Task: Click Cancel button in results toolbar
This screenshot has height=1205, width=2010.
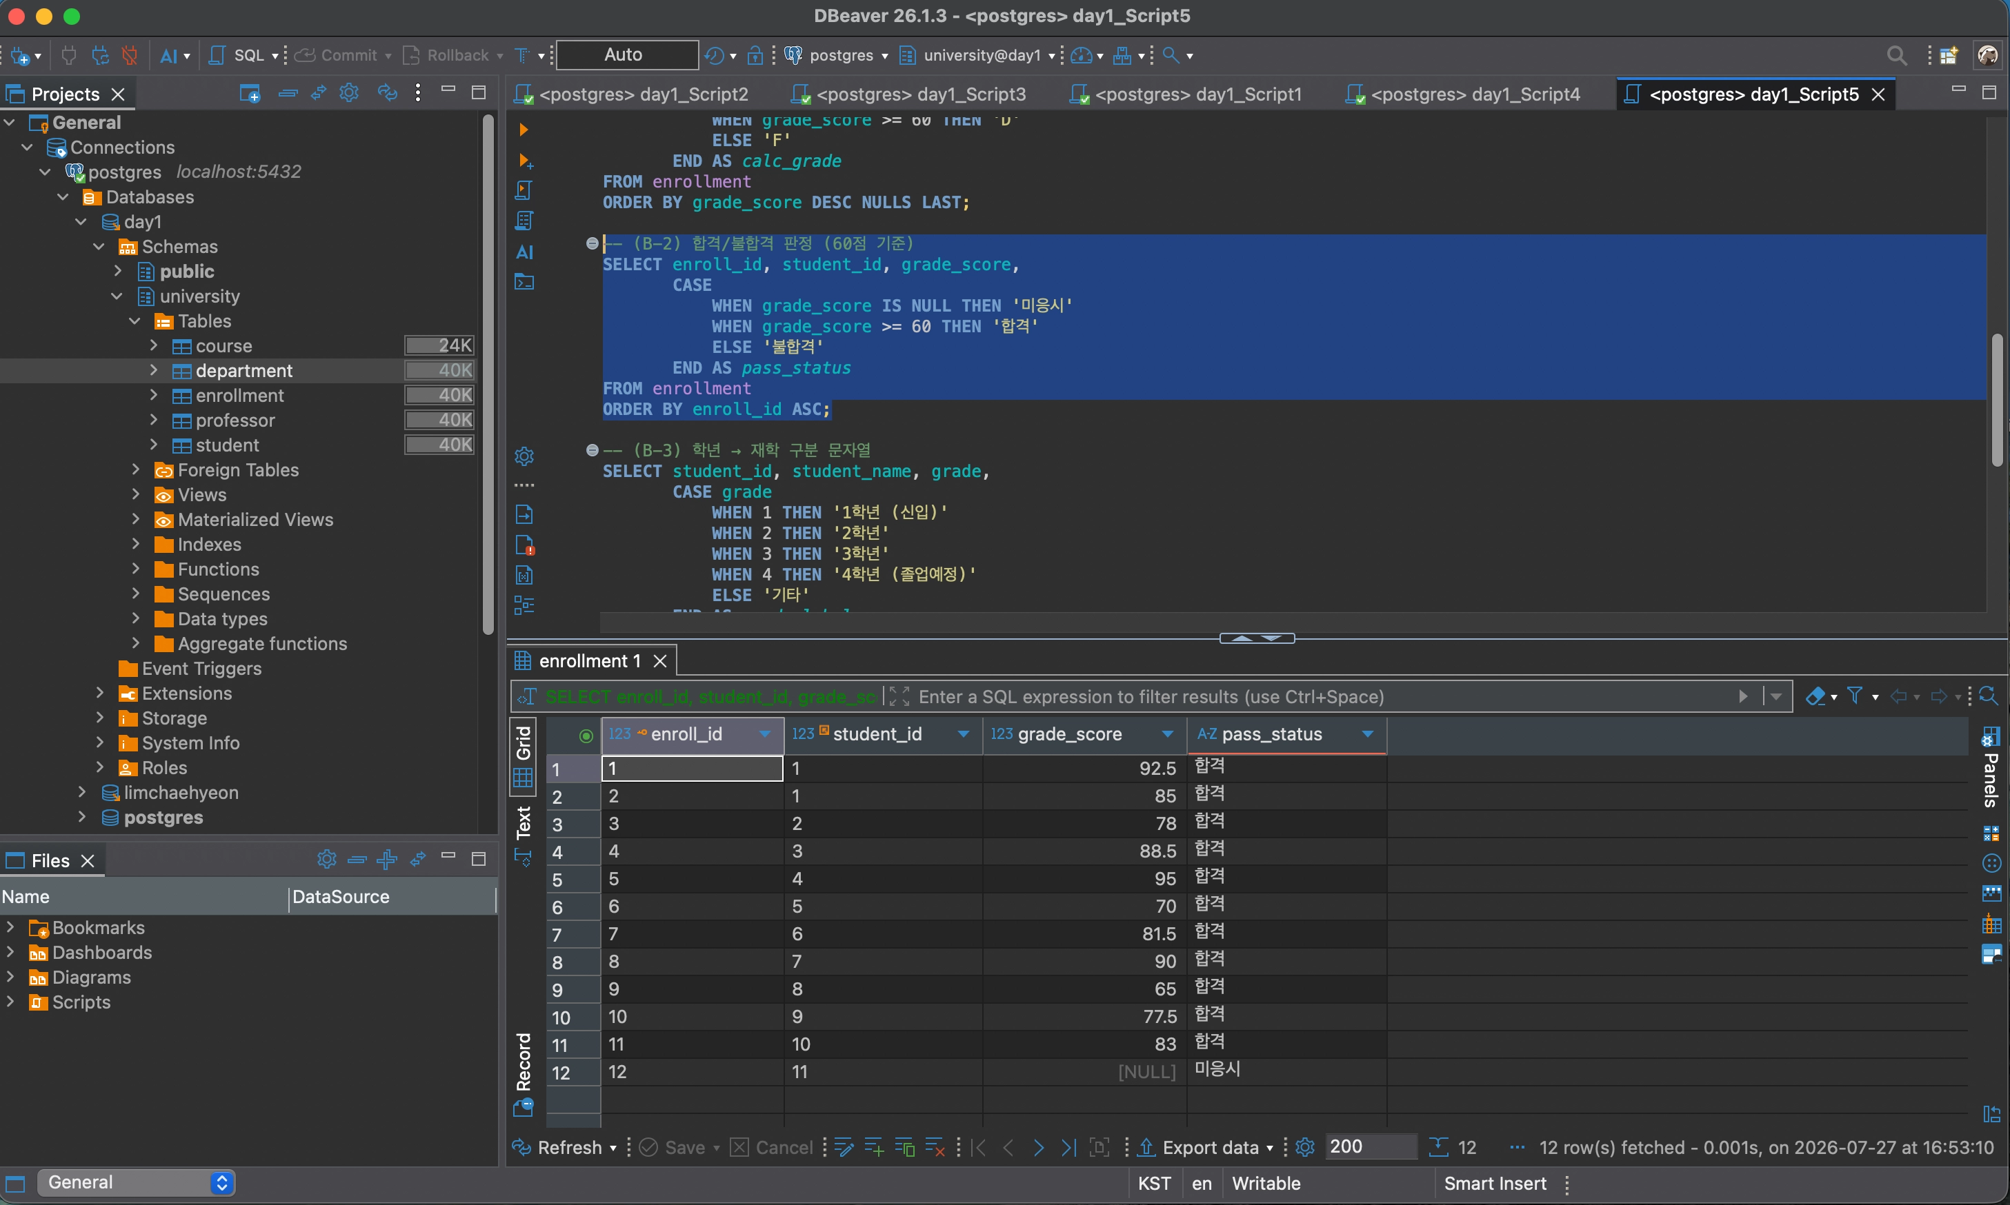Action: pos(771,1147)
